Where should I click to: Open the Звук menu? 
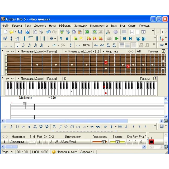pyautogui.click(x=114, y=26)
